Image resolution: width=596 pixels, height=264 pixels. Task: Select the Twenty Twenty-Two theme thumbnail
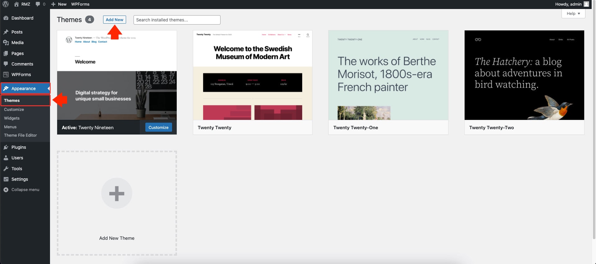click(524, 75)
